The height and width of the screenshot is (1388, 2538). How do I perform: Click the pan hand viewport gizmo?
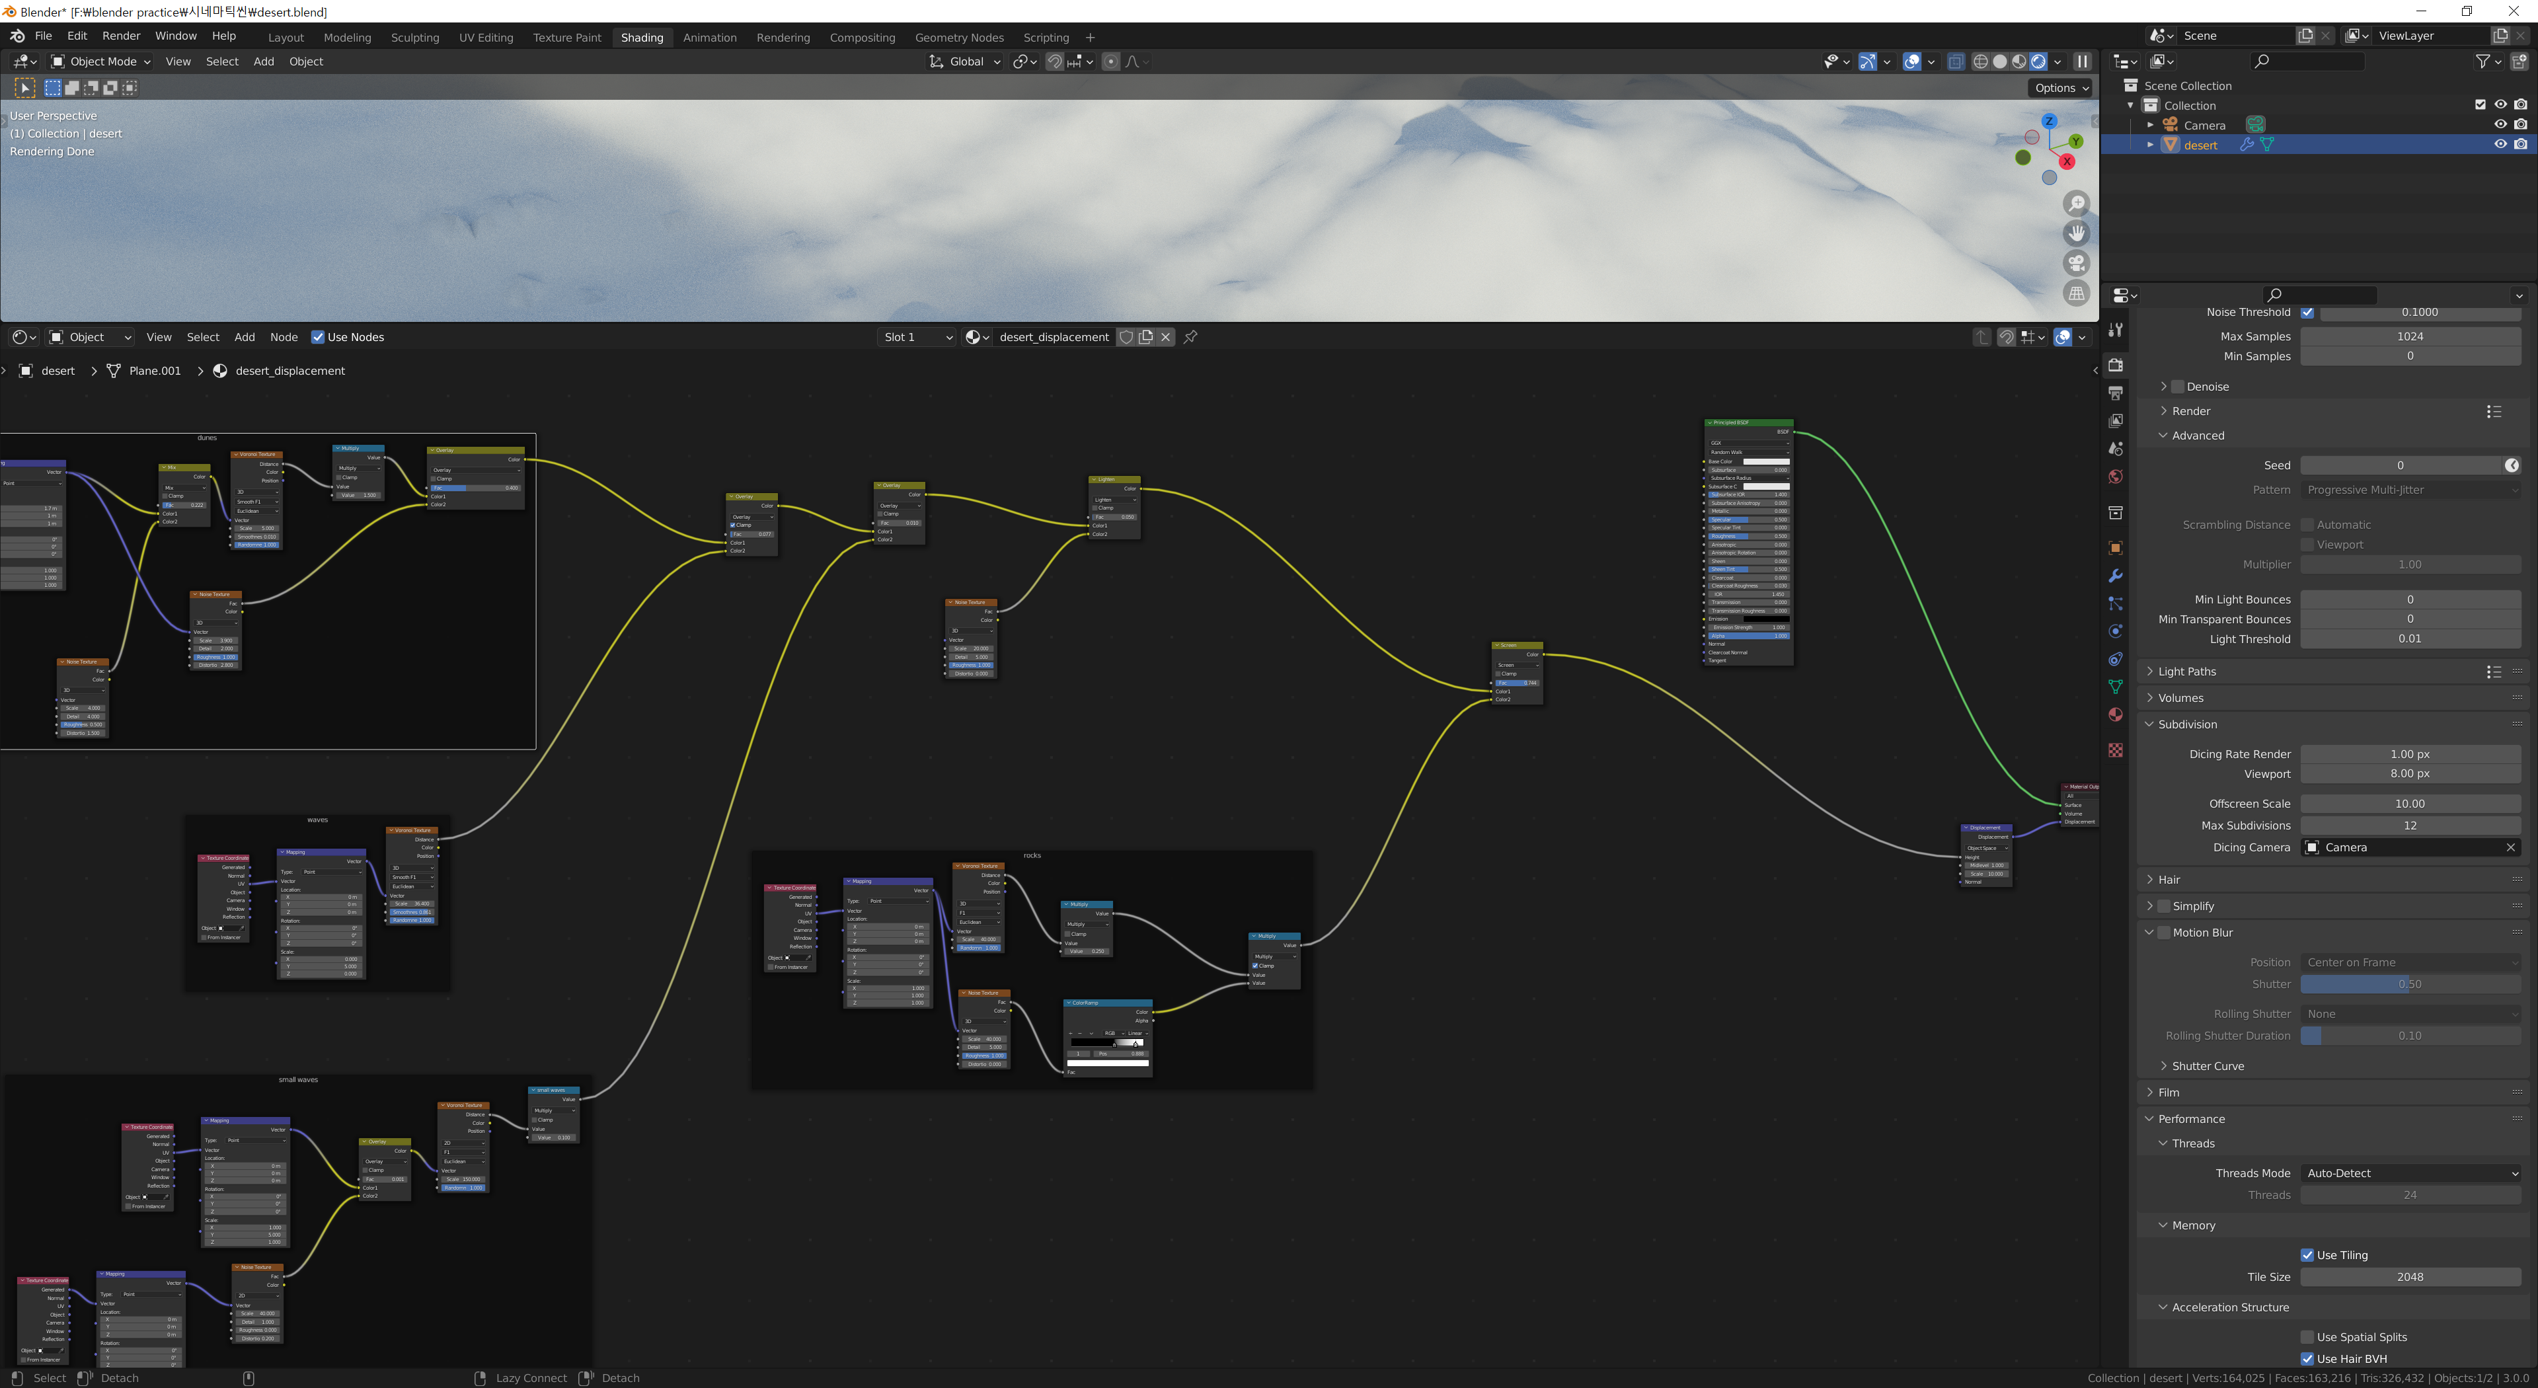coord(2076,233)
